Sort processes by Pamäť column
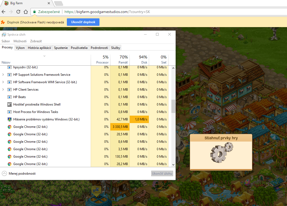This screenshot has height=206, width=287. tap(120, 60)
